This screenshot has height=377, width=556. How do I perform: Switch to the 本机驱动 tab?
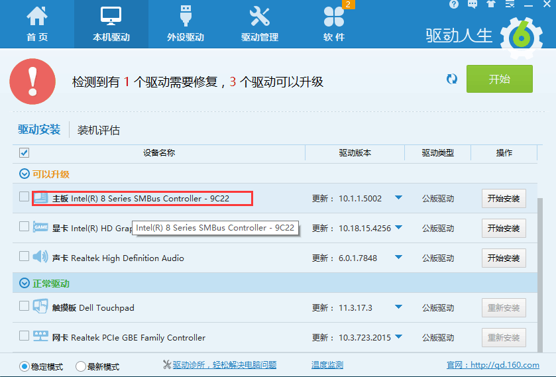click(x=111, y=24)
